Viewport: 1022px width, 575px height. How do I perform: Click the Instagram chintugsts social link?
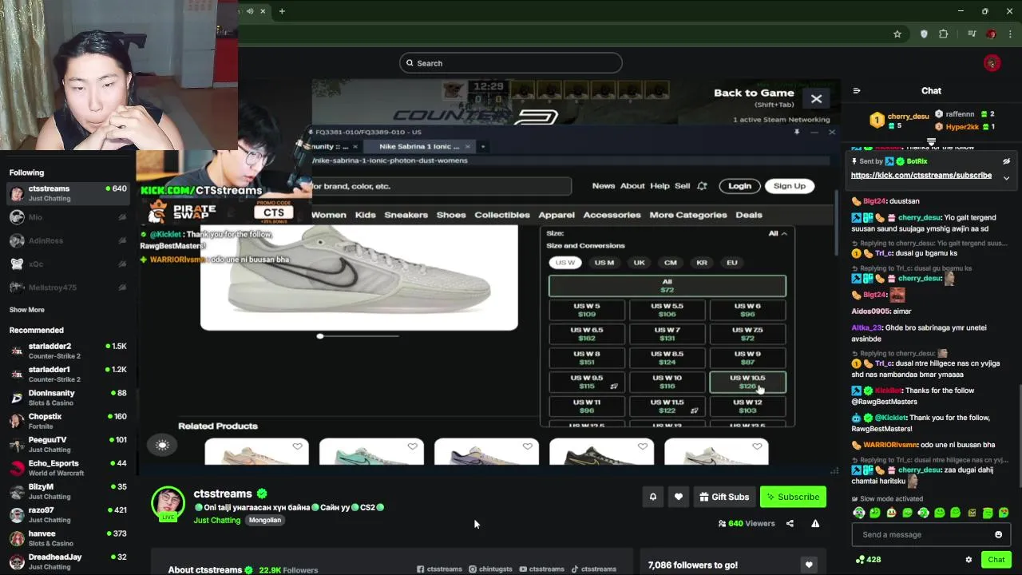pos(490,569)
